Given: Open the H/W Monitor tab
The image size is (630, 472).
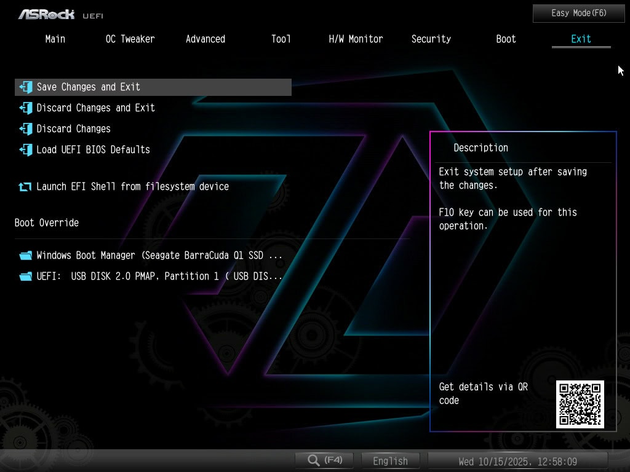Looking at the screenshot, I should [356, 39].
